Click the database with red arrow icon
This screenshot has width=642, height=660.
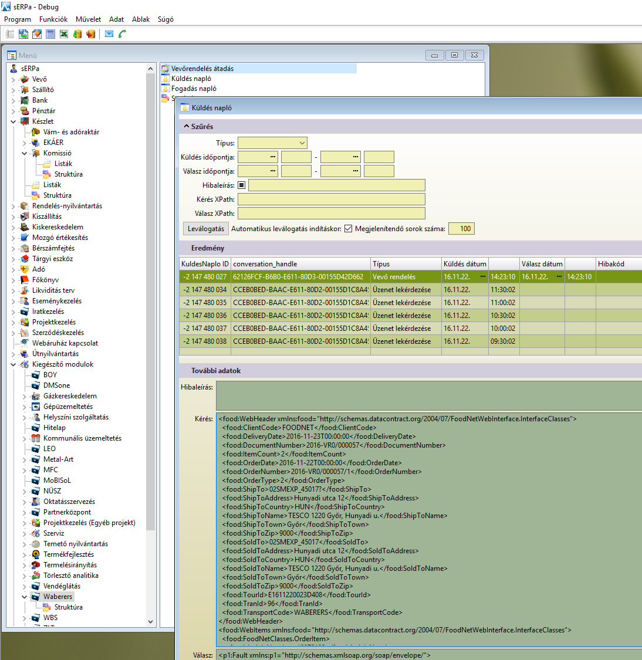coord(91,34)
